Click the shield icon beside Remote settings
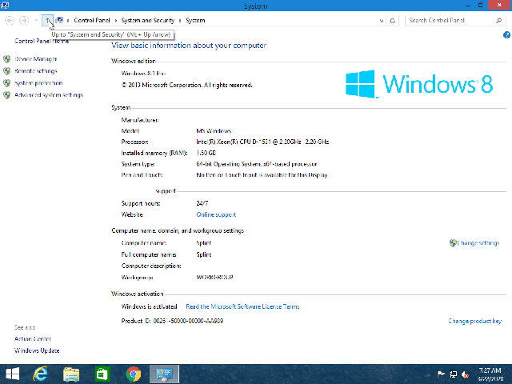The image size is (512, 384). pos(7,71)
